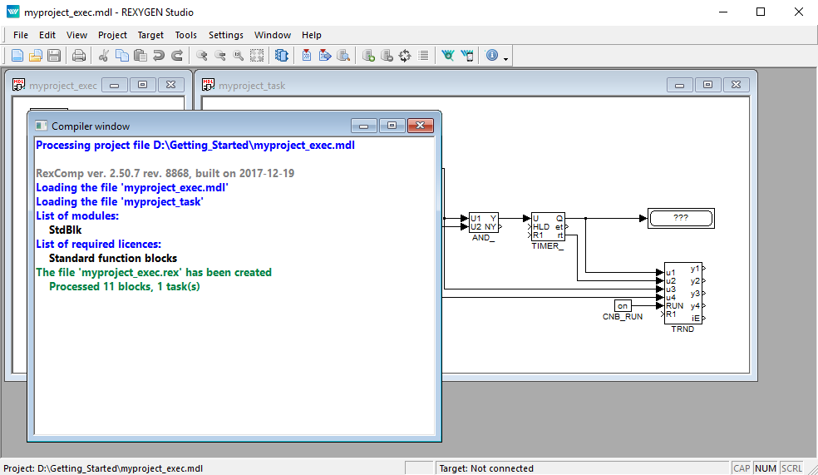Select the TRND block
This screenshot has width=818, height=475.
[x=683, y=293]
